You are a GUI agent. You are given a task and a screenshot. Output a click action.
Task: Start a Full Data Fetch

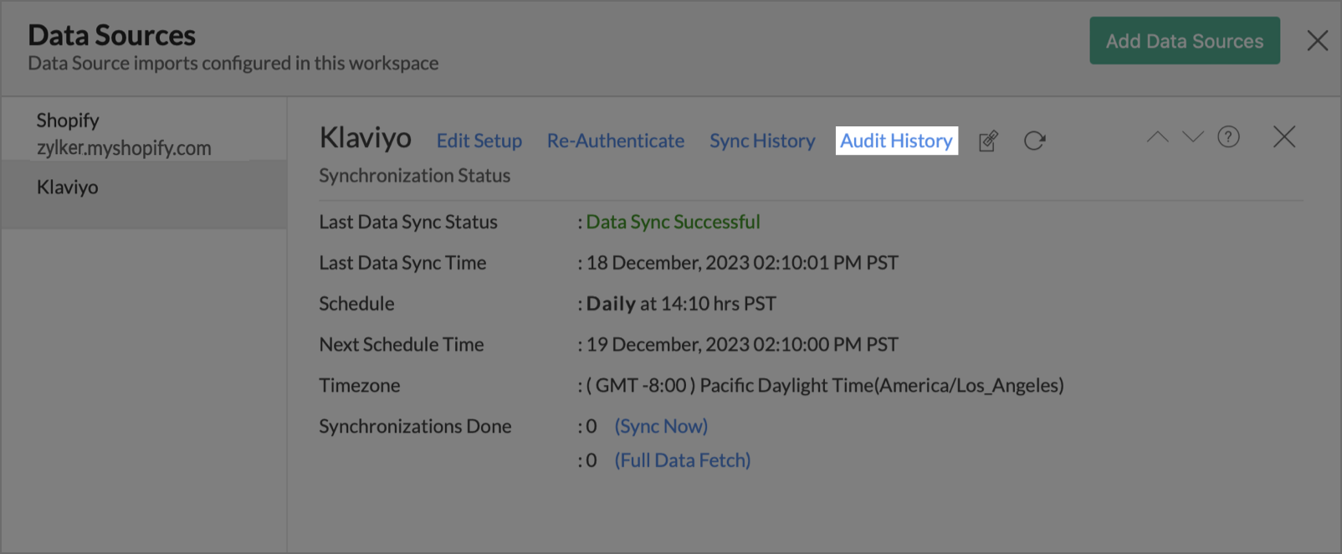pos(683,460)
